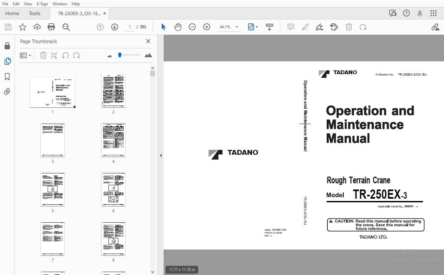
Task: Open the File menu
Action: click(5, 4)
